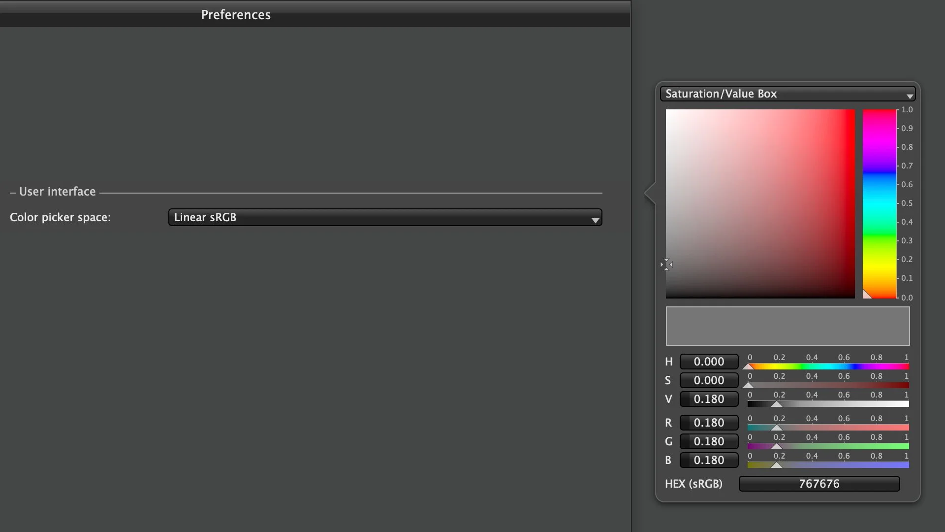Screen dimensions: 945x532
Task: Click the crosshair color selector marker
Action: coord(667,265)
